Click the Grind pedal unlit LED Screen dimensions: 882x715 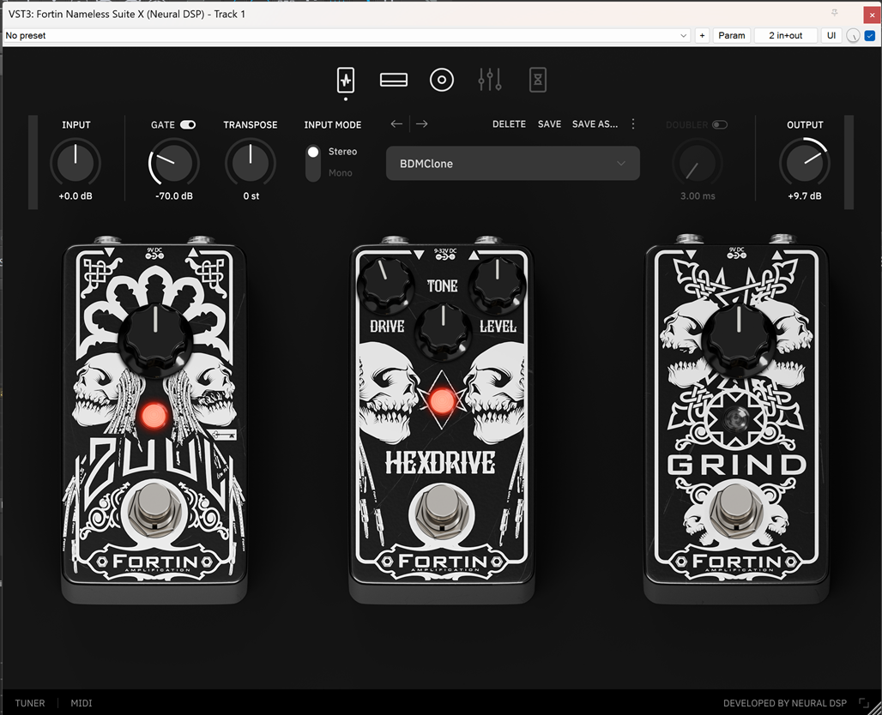coord(736,418)
